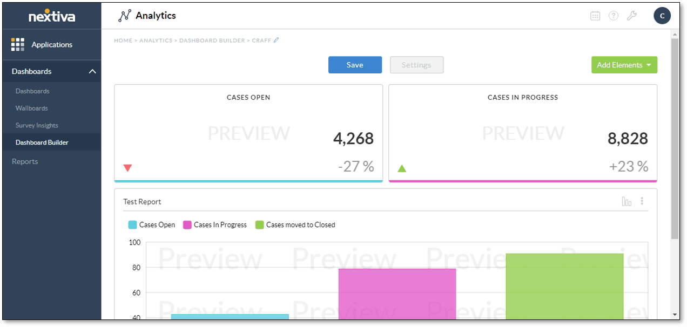Viewport: 687px width, 327px height.
Task: Click the 100 y-axis label
Action: point(134,242)
